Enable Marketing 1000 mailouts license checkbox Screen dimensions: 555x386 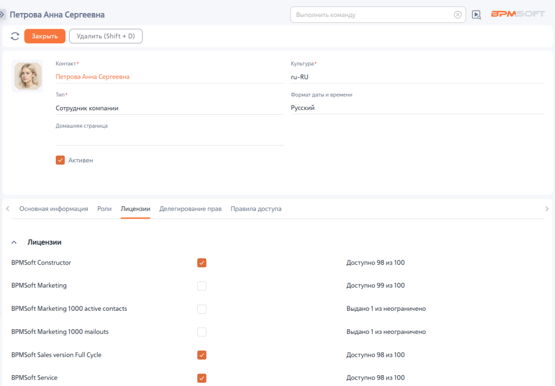point(202,332)
